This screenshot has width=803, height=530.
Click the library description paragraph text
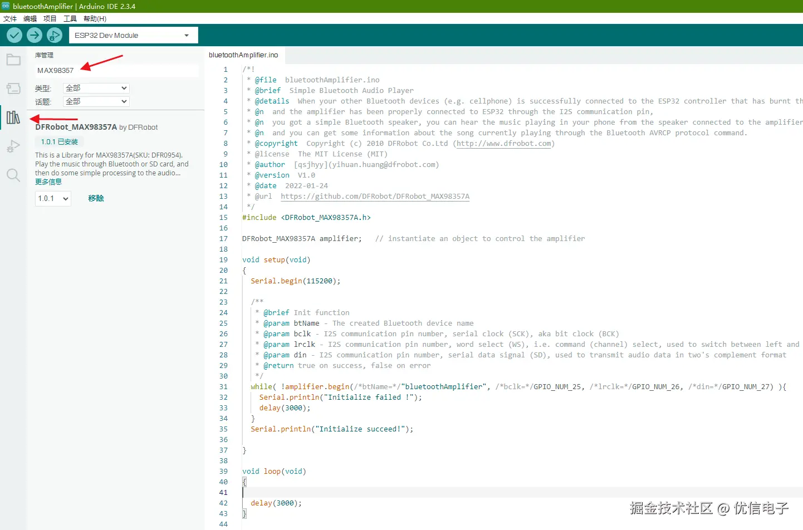[112, 164]
